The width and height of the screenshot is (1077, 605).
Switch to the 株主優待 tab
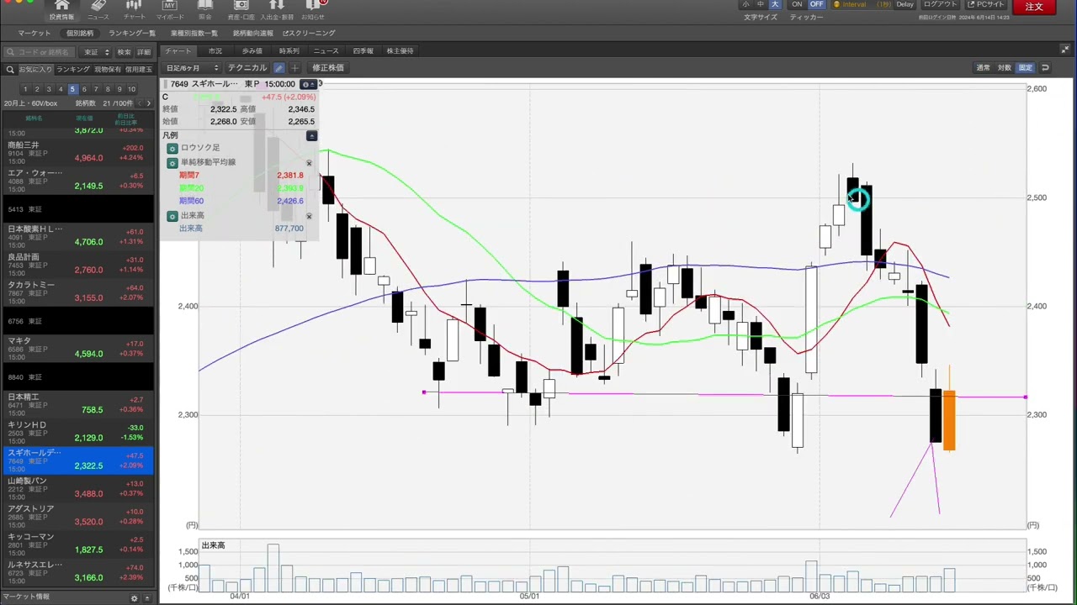pyautogui.click(x=400, y=50)
